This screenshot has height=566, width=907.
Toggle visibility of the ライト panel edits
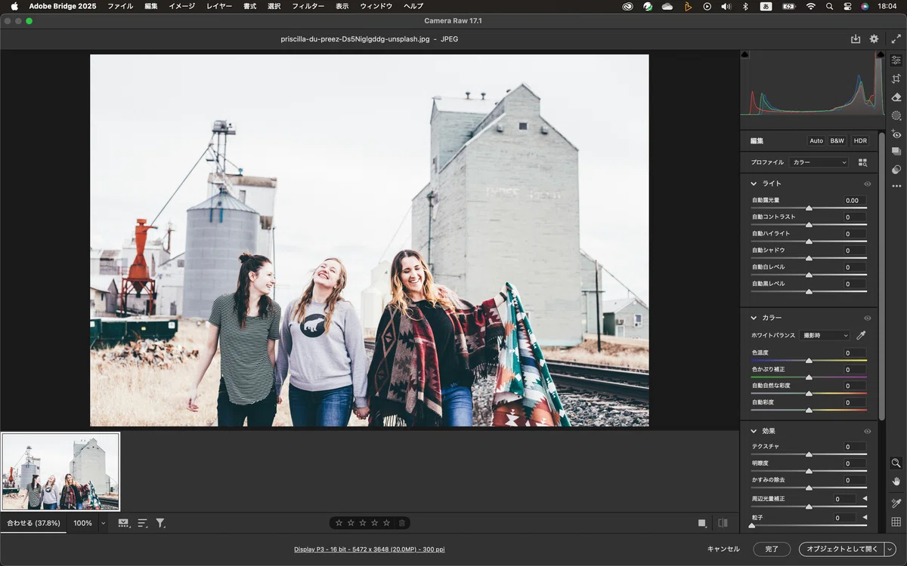coord(868,183)
